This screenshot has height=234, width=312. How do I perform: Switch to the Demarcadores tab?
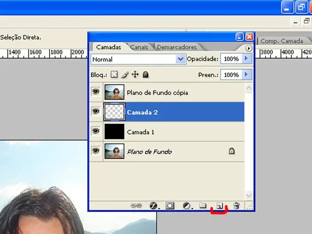tap(177, 47)
